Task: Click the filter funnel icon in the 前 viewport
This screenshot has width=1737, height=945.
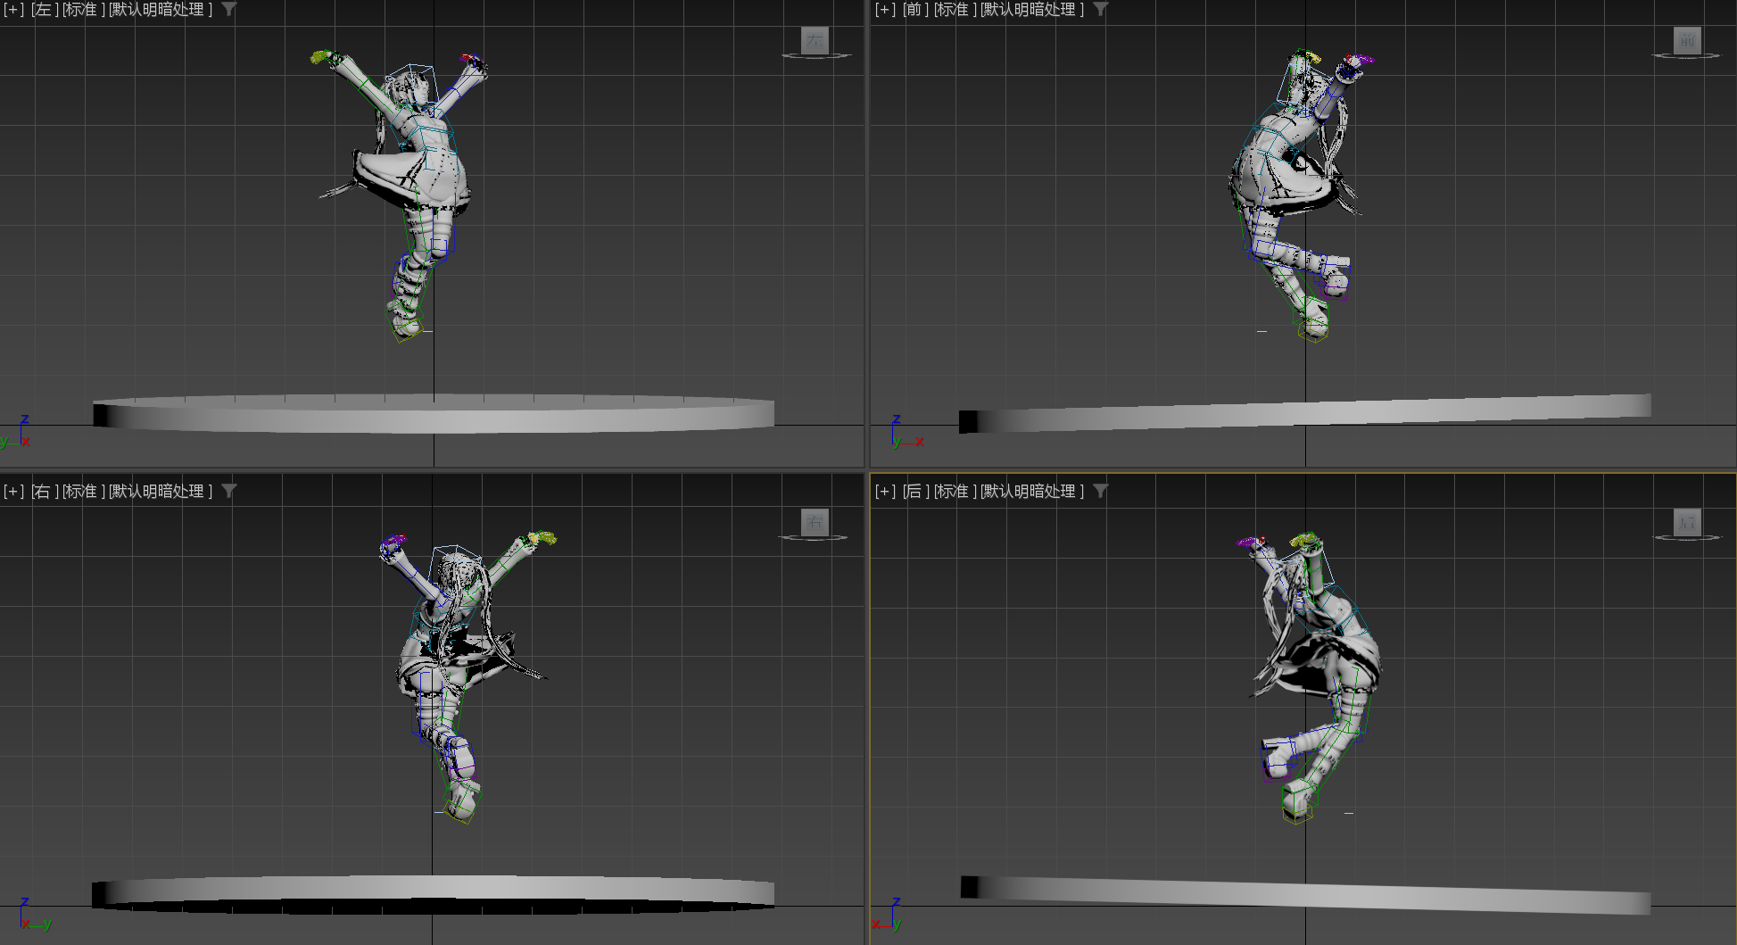Action: [1101, 10]
